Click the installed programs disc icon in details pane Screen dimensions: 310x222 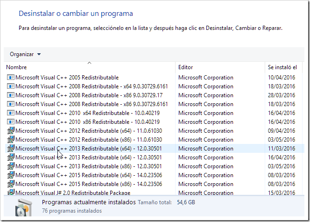click(x=23, y=208)
